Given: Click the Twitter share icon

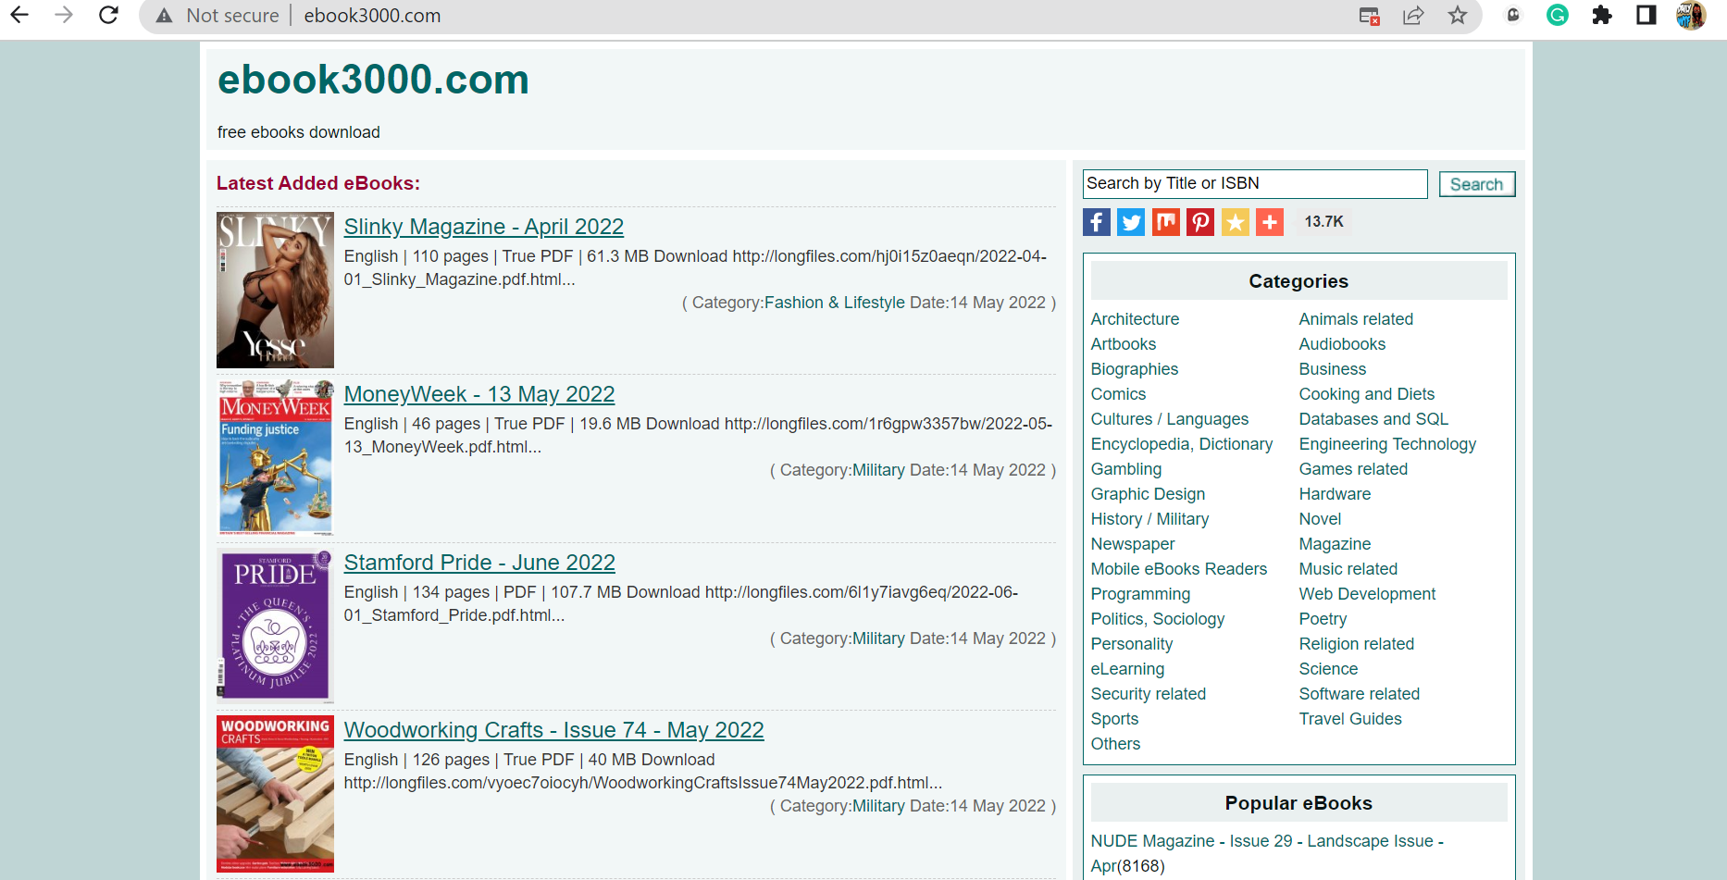Looking at the screenshot, I should [1131, 222].
